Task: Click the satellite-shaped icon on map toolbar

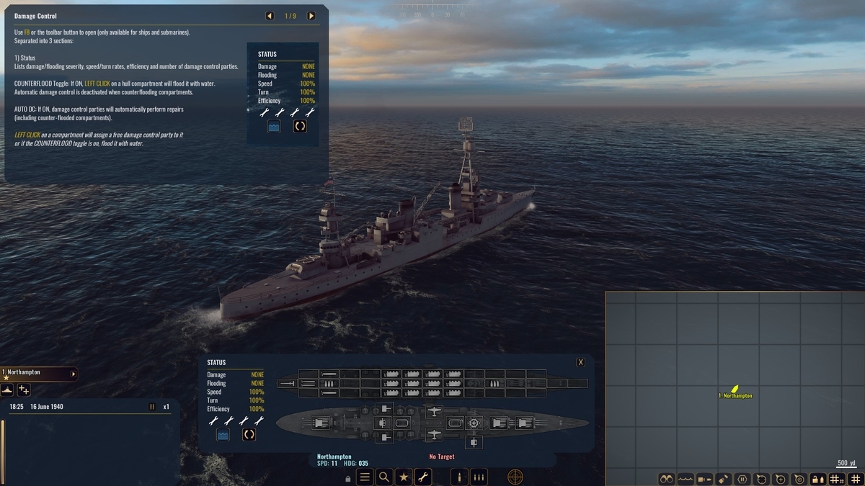Action: click(724, 479)
